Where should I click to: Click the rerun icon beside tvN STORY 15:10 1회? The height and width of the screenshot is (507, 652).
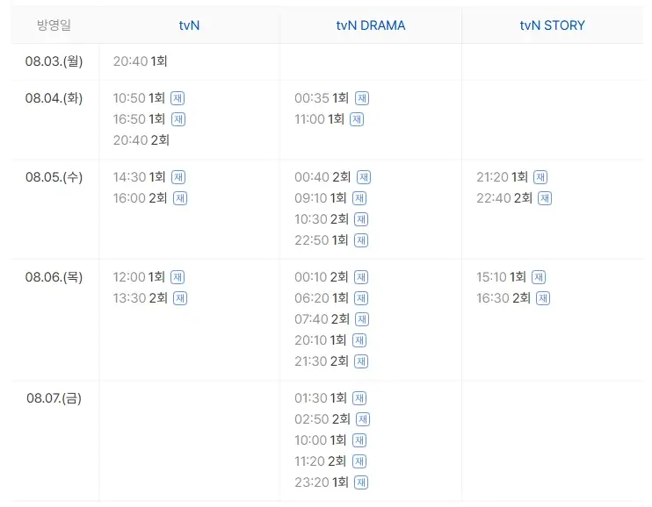[539, 277]
